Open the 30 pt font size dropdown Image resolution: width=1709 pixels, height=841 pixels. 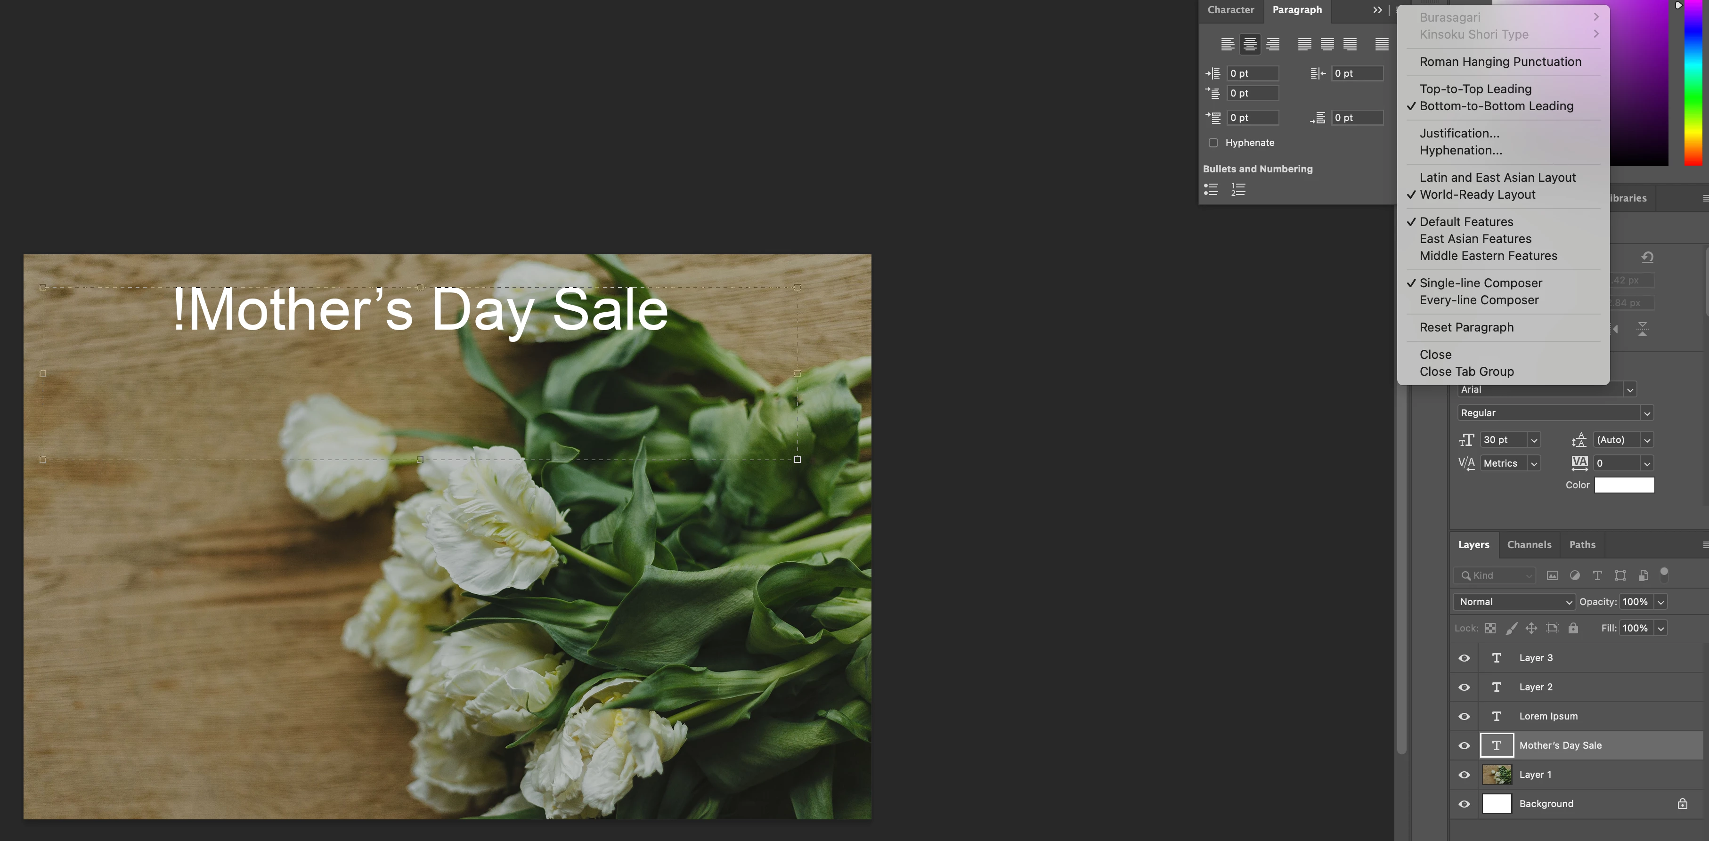1533,440
